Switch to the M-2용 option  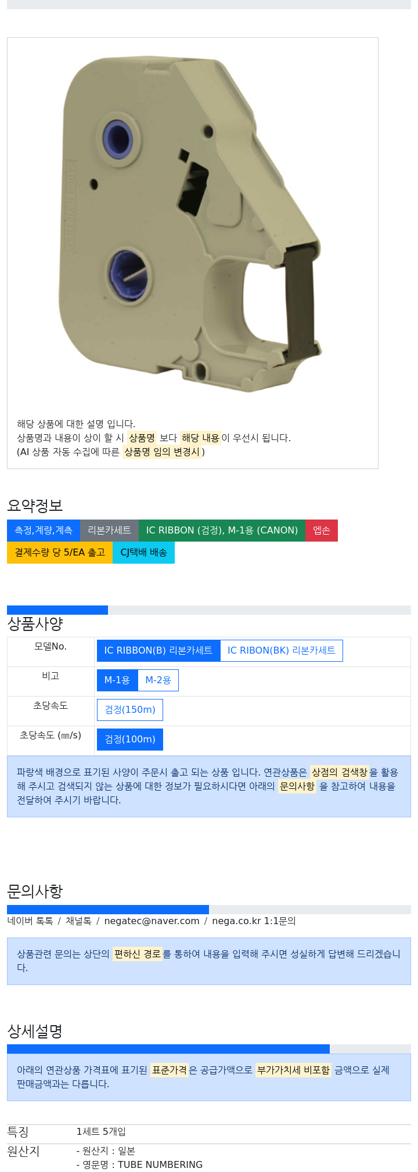(158, 680)
